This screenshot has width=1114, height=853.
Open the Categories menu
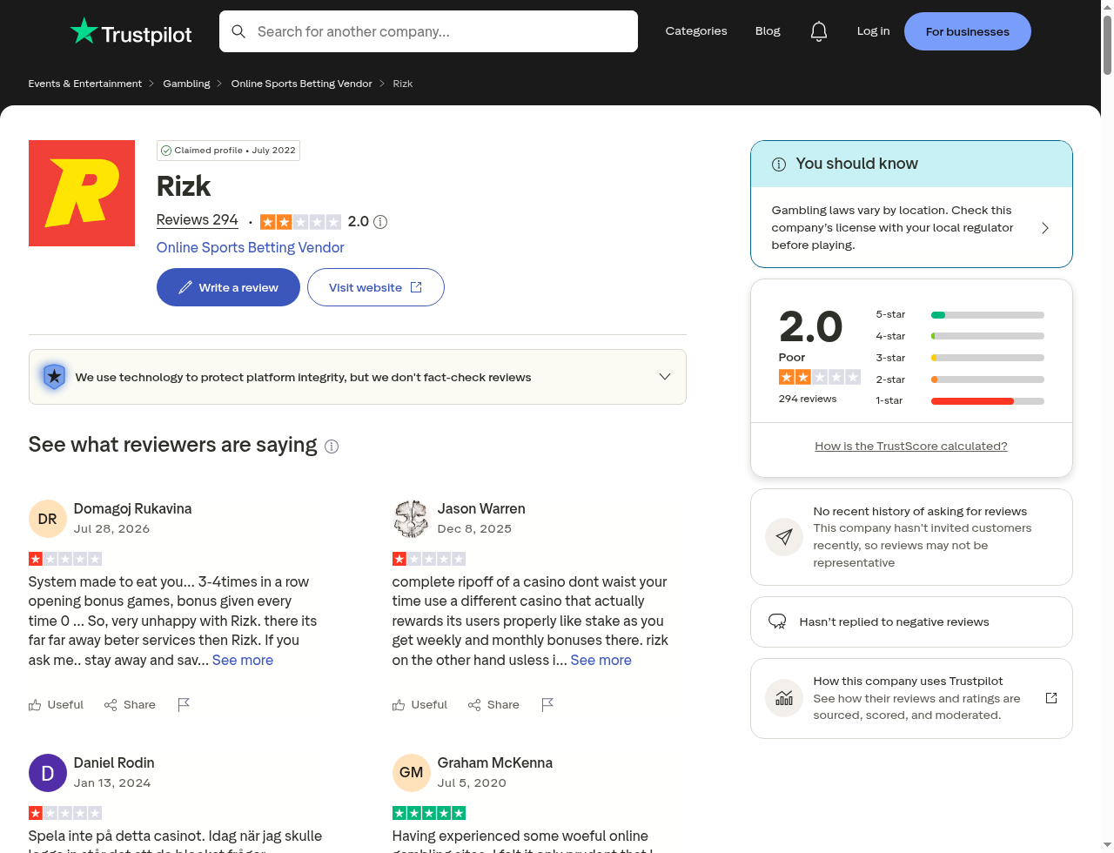click(x=696, y=31)
